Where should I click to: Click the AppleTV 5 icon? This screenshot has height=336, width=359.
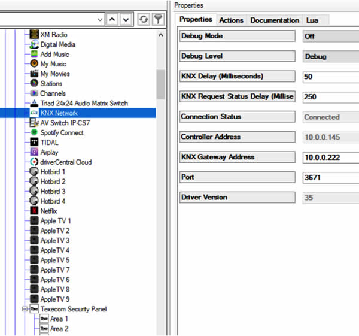click(x=34, y=260)
